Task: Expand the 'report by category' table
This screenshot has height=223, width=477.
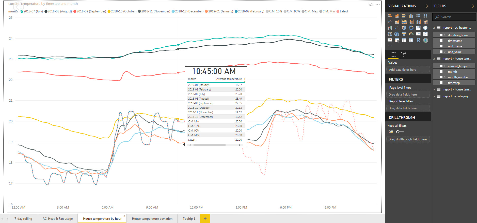Action: (x=434, y=97)
